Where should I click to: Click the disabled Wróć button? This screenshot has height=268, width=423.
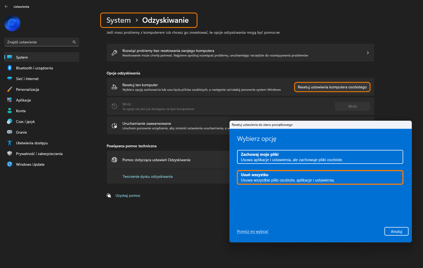pyautogui.click(x=353, y=106)
